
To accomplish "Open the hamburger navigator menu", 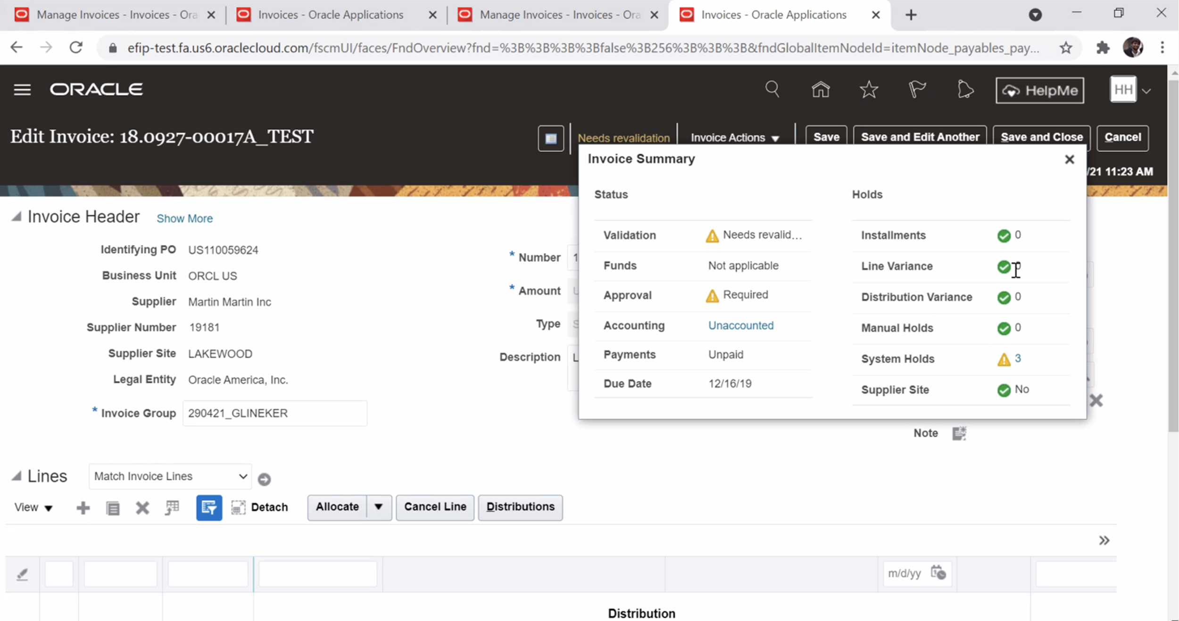I will [x=22, y=90].
